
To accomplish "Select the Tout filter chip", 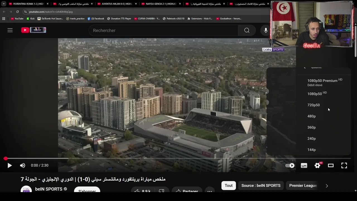I will 229,186.
